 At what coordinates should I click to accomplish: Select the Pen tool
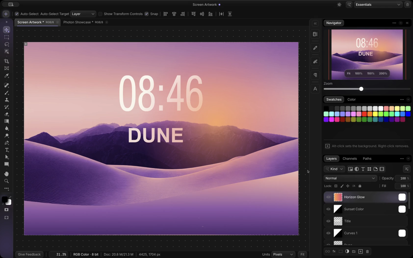pos(6,143)
